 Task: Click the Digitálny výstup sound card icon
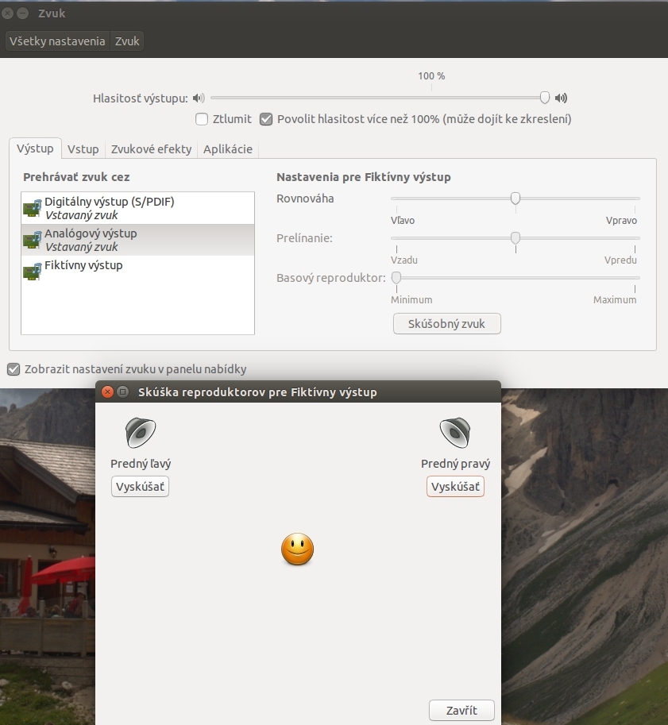[33, 208]
